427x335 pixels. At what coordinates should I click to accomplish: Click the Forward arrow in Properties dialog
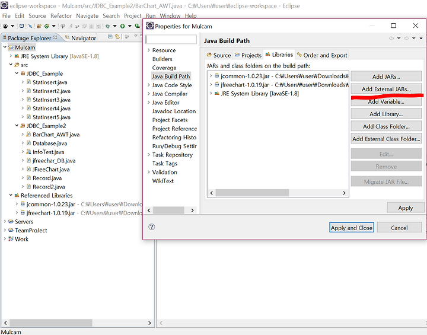(x=406, y=39)
